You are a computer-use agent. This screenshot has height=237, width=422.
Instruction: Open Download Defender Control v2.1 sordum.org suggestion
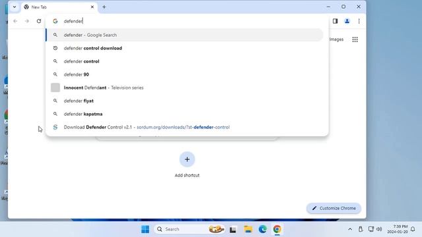point(185,127)
